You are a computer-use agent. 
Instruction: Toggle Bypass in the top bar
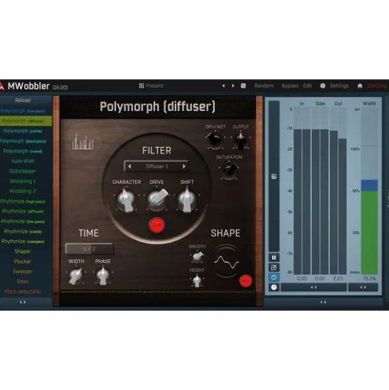pyautogui.click(x=290, y=86)
